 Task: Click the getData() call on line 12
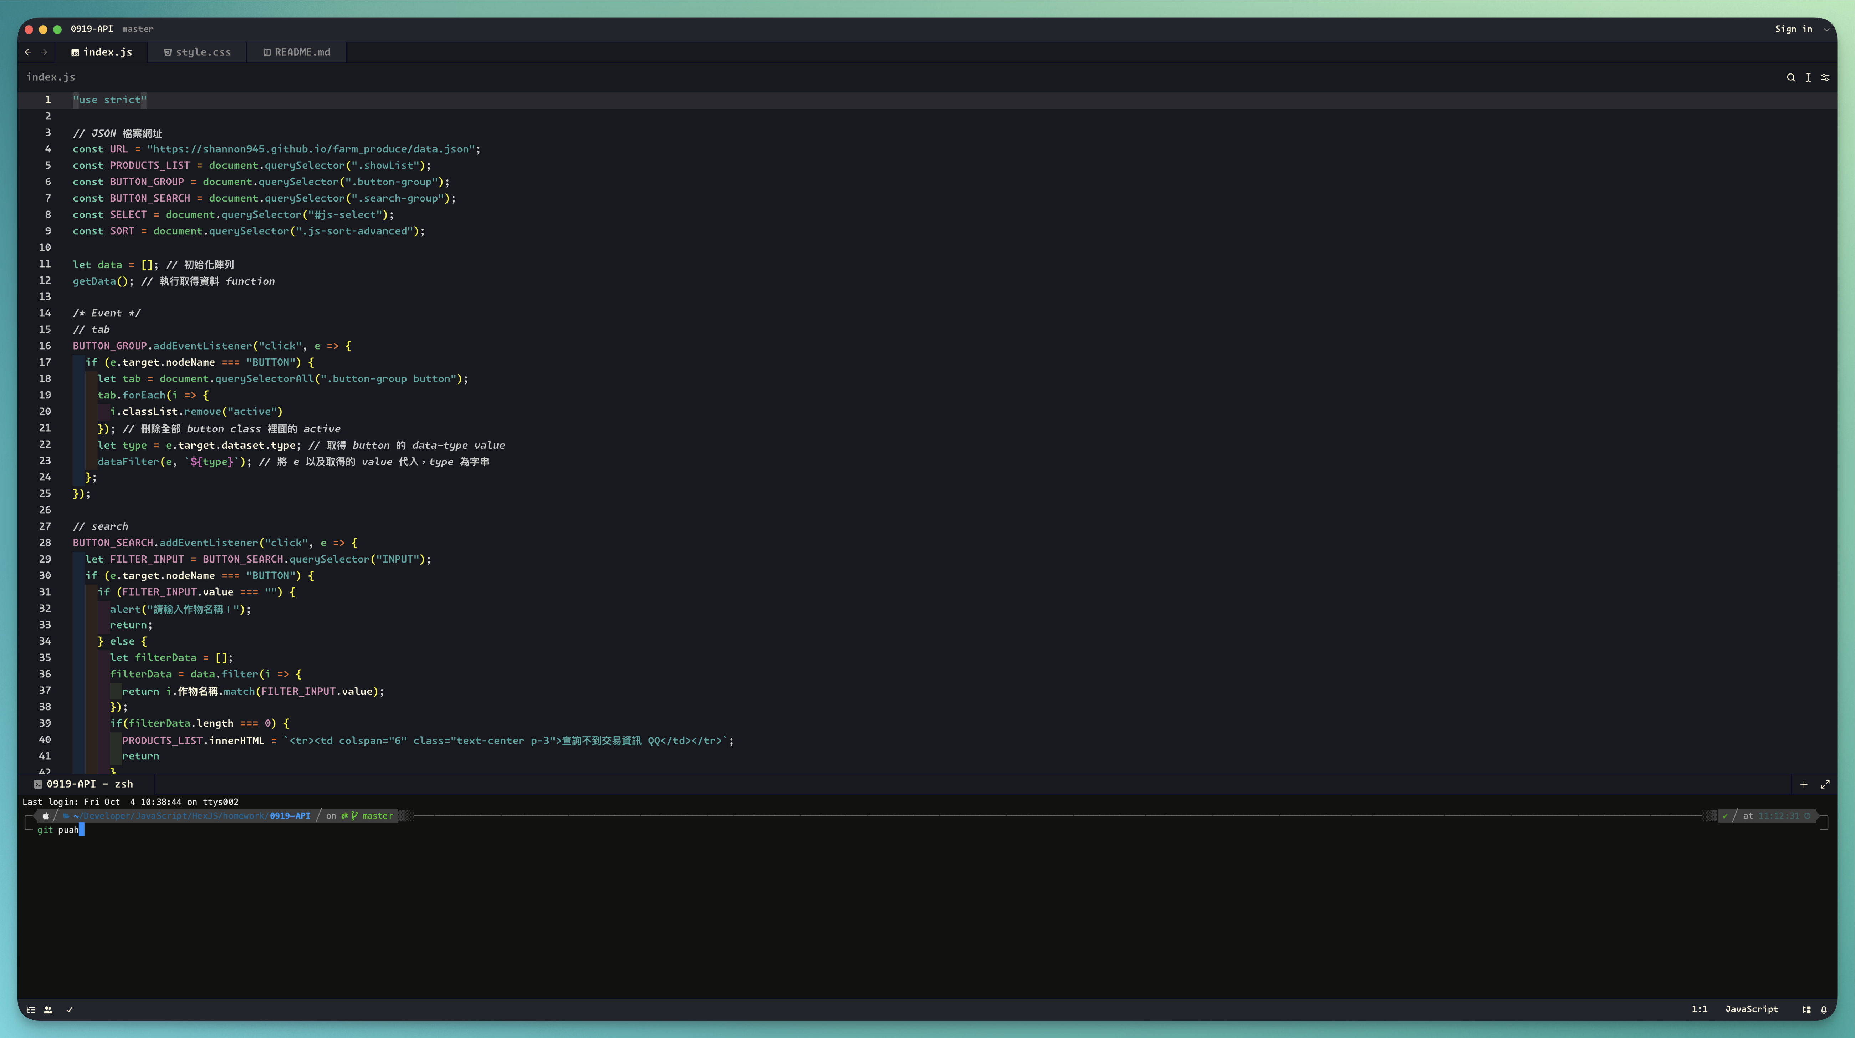tap(103, 281)
